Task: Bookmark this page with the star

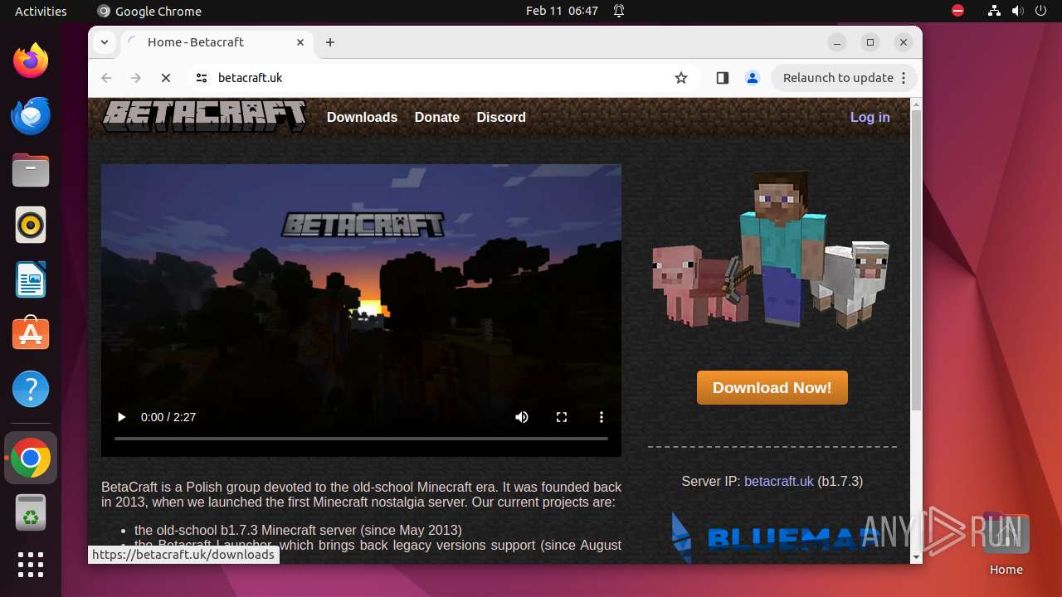Action: (x=681, y=78)
